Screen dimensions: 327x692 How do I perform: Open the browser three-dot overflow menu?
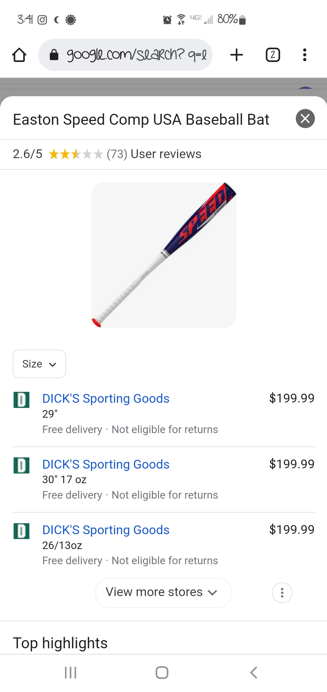point(305,55)
